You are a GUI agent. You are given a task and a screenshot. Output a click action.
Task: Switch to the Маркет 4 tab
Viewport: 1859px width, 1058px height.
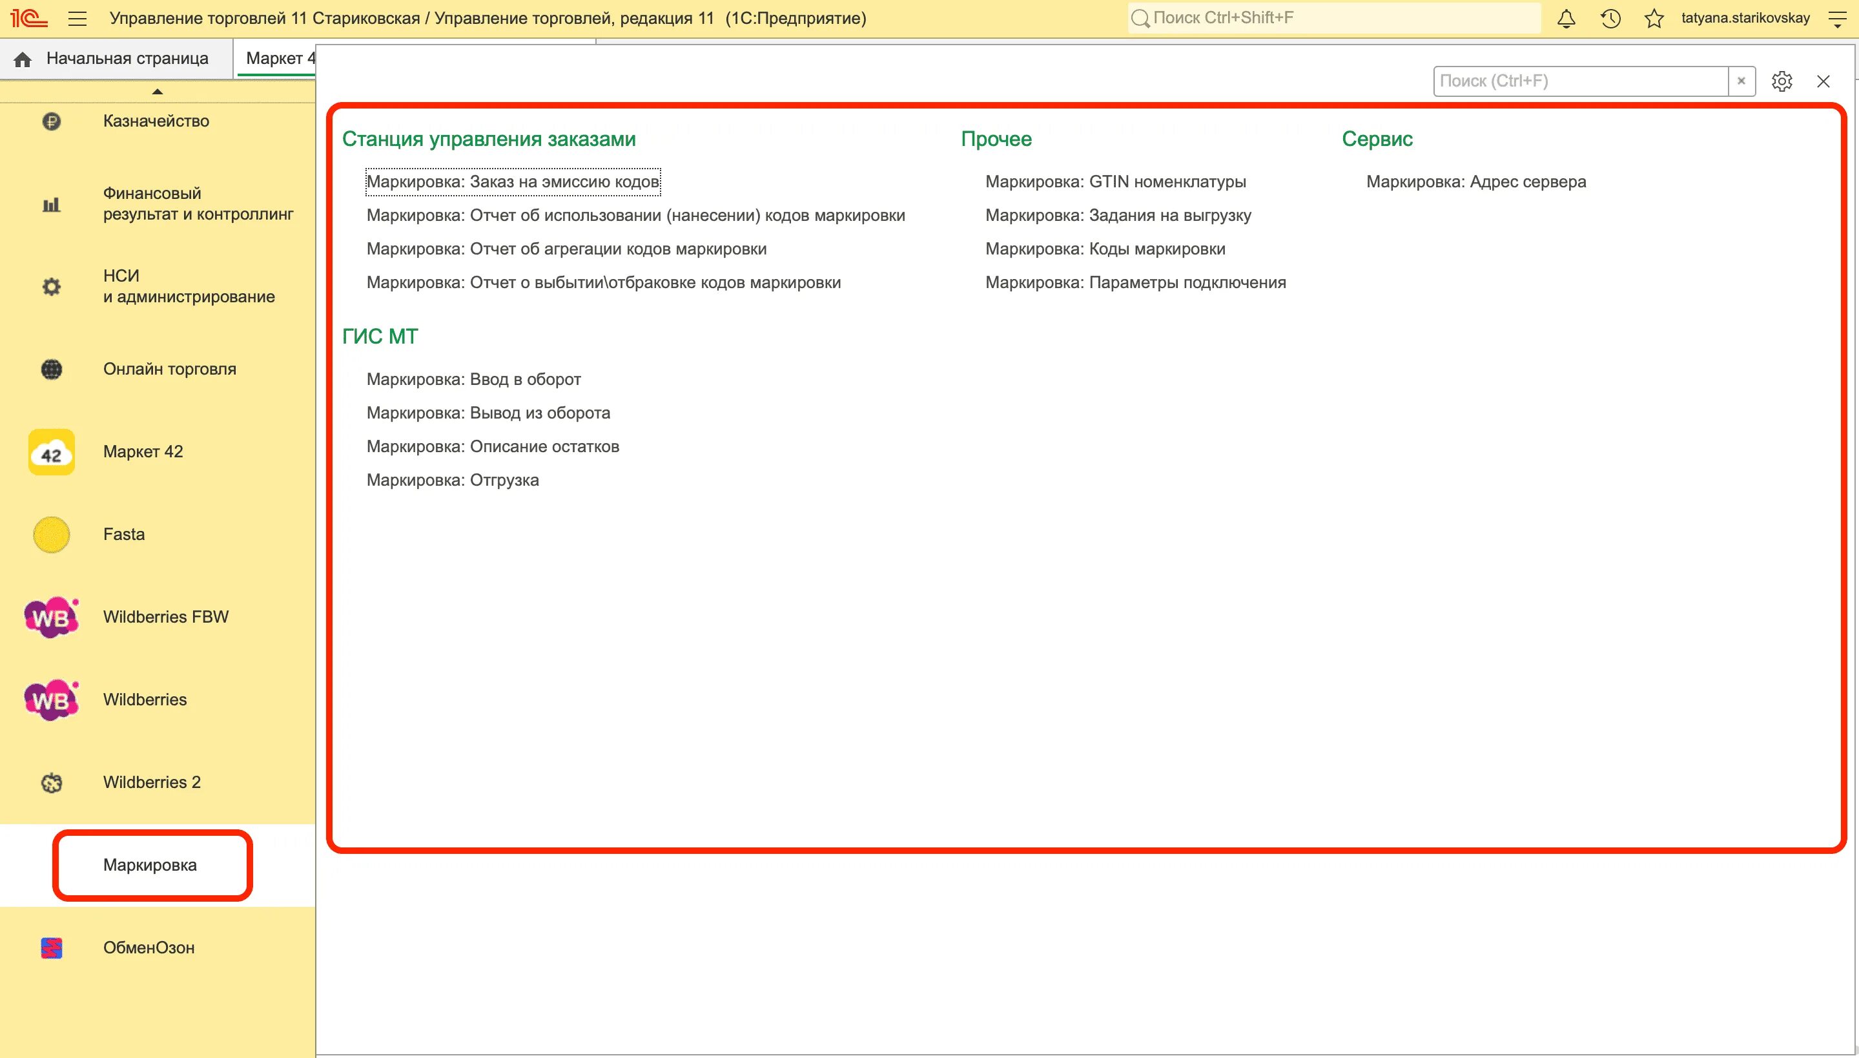(276, 59)
